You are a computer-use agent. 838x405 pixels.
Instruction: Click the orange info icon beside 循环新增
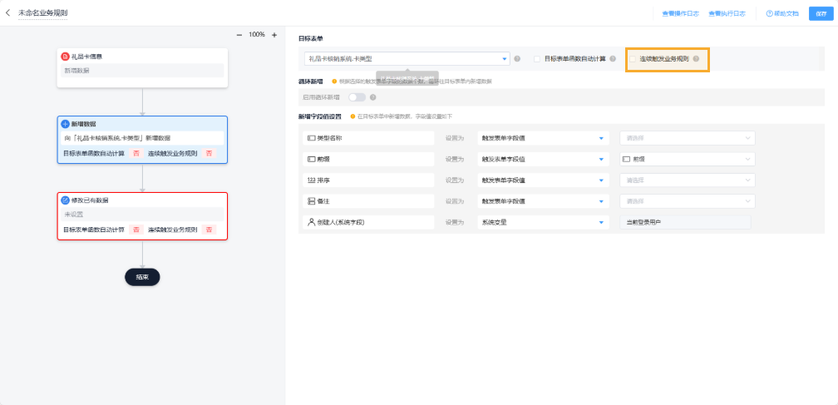[334, 81]
